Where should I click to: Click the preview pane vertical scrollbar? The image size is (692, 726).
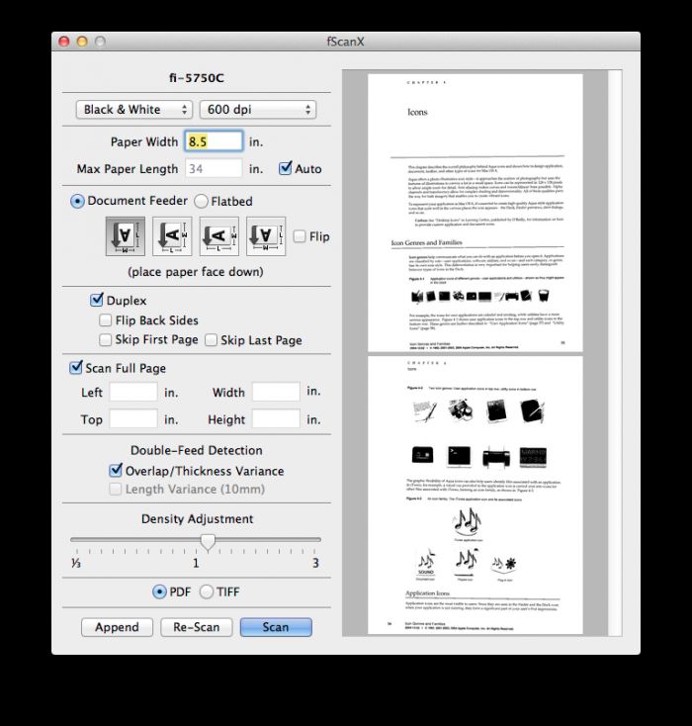[615, 353]
